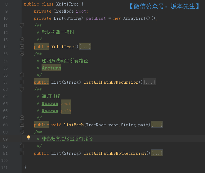Collapse the Javadoc comment starting at line 88
The width and height of the screenshot is (205, 173).
click(22, 132)
